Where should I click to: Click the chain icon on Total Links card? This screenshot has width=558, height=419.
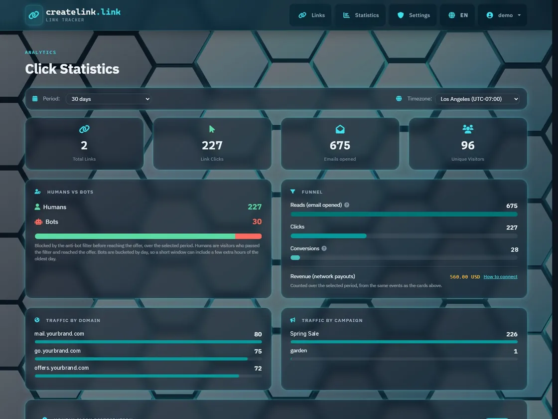[x=84, y=129]
